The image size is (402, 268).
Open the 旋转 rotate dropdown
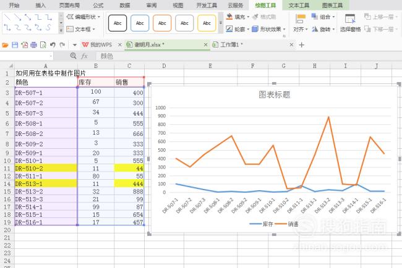pyautogui.click(x=334, y=30)
